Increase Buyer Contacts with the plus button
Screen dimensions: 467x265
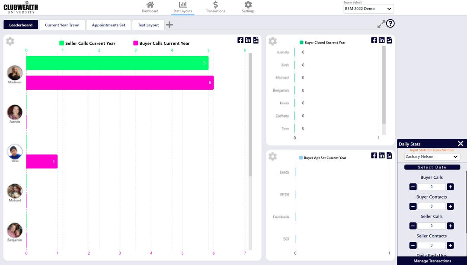click(450, 206)
